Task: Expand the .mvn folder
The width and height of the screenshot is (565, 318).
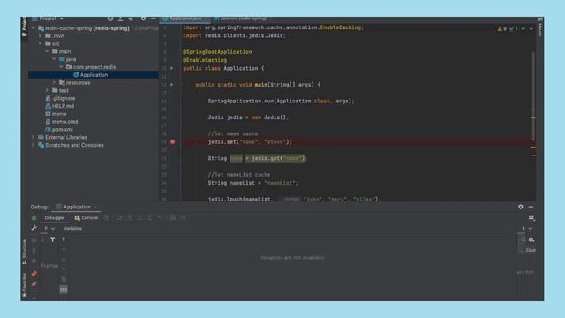Action: (41, 36)
